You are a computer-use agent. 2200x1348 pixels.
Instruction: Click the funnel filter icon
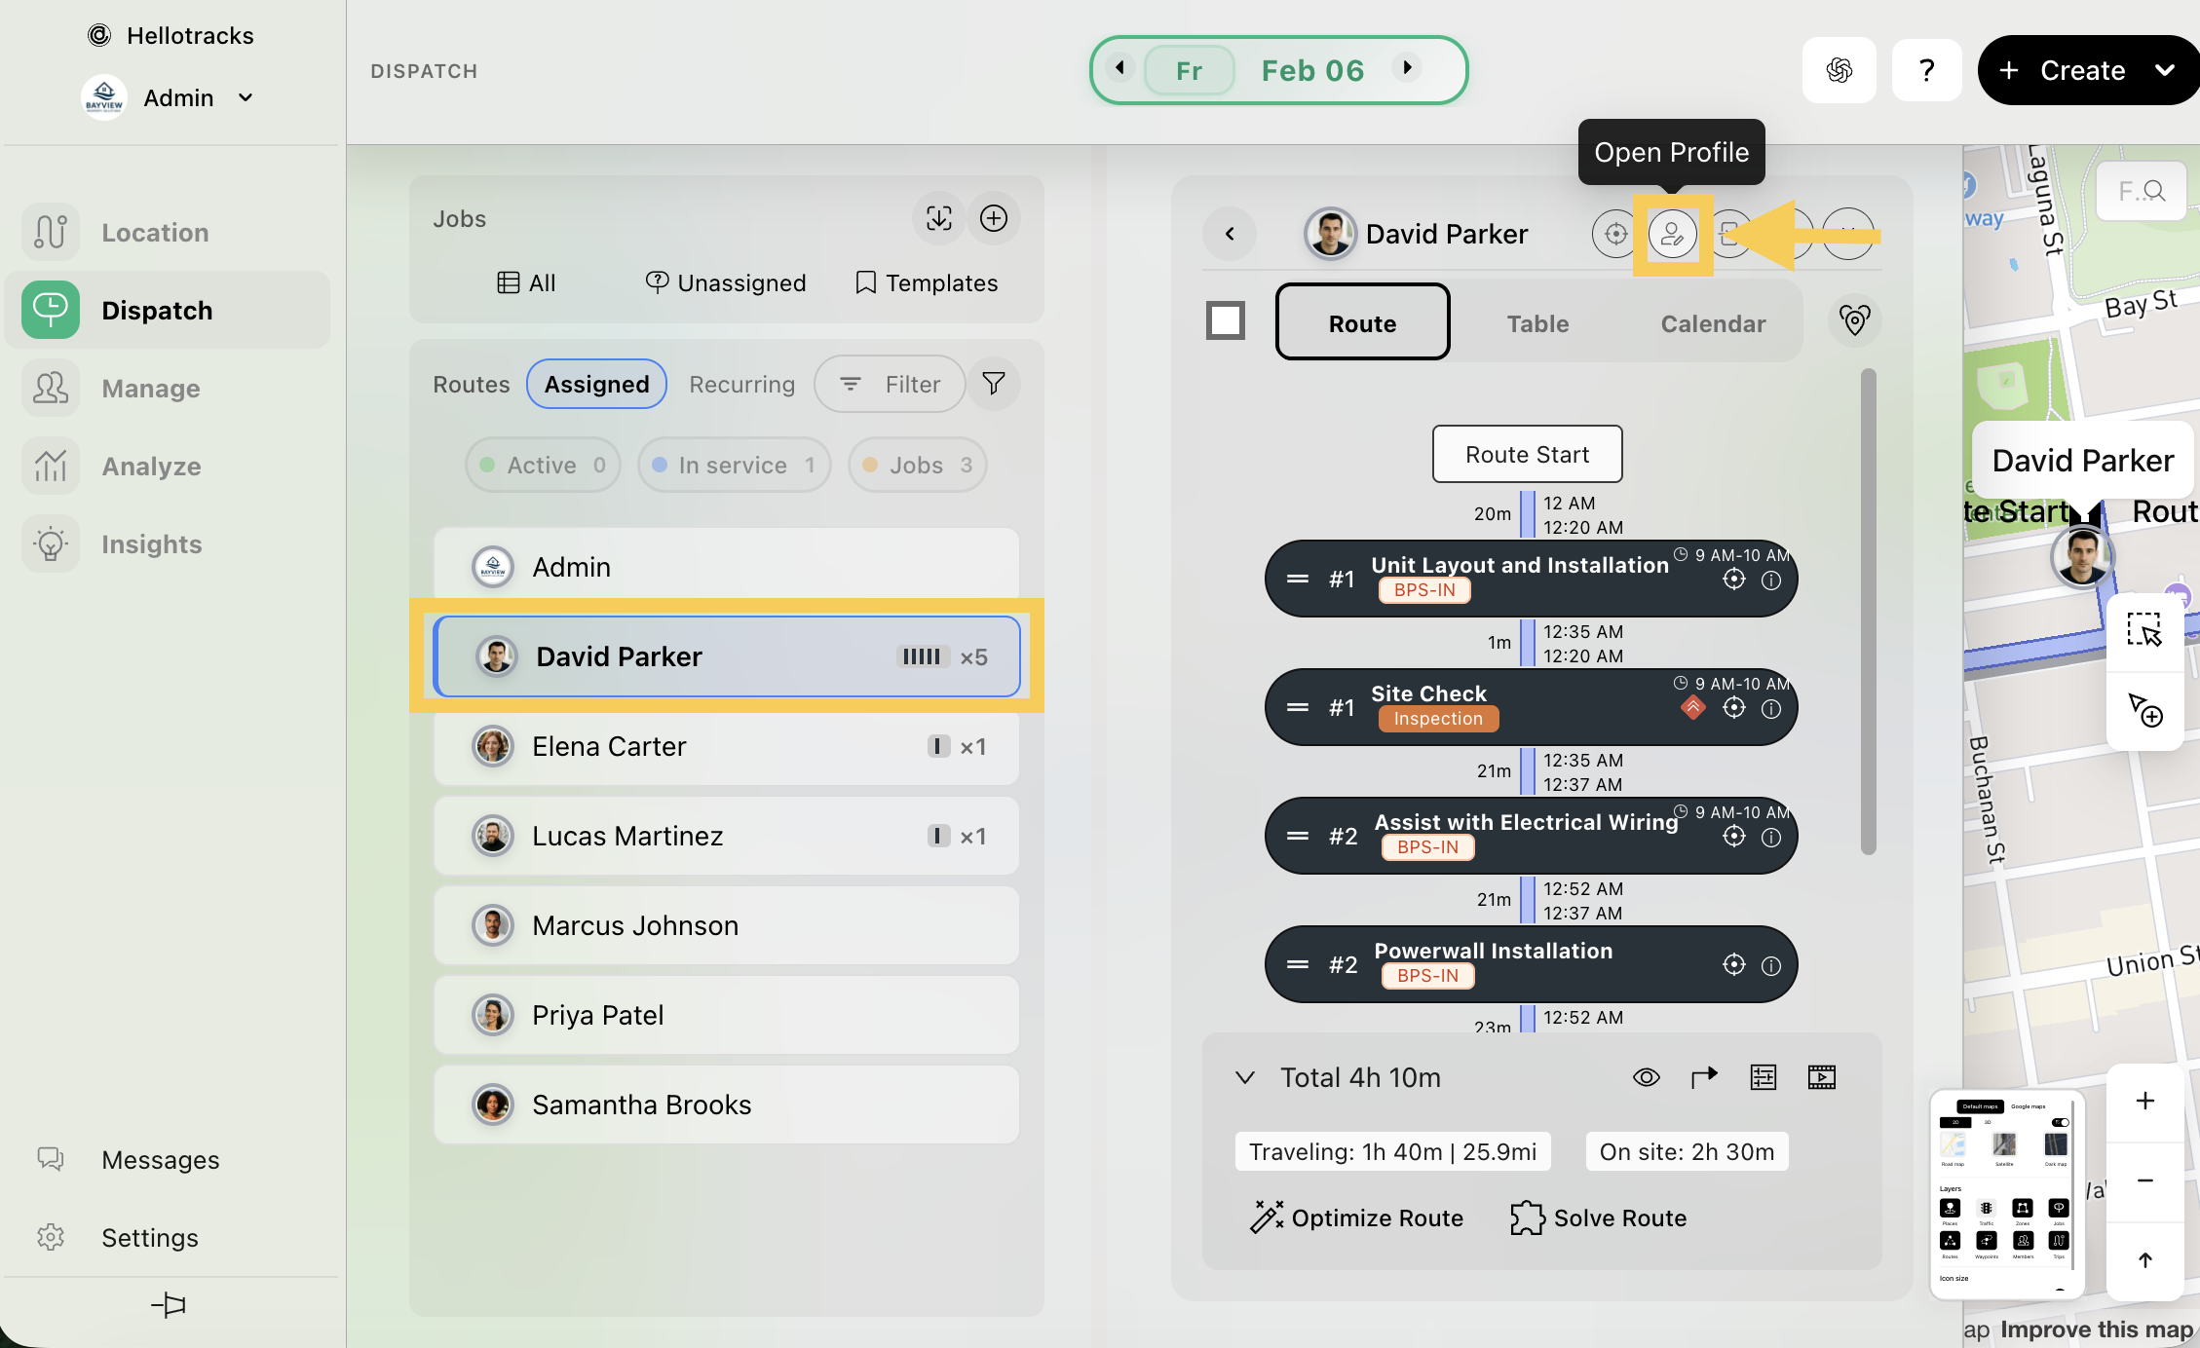coord(993,384)
